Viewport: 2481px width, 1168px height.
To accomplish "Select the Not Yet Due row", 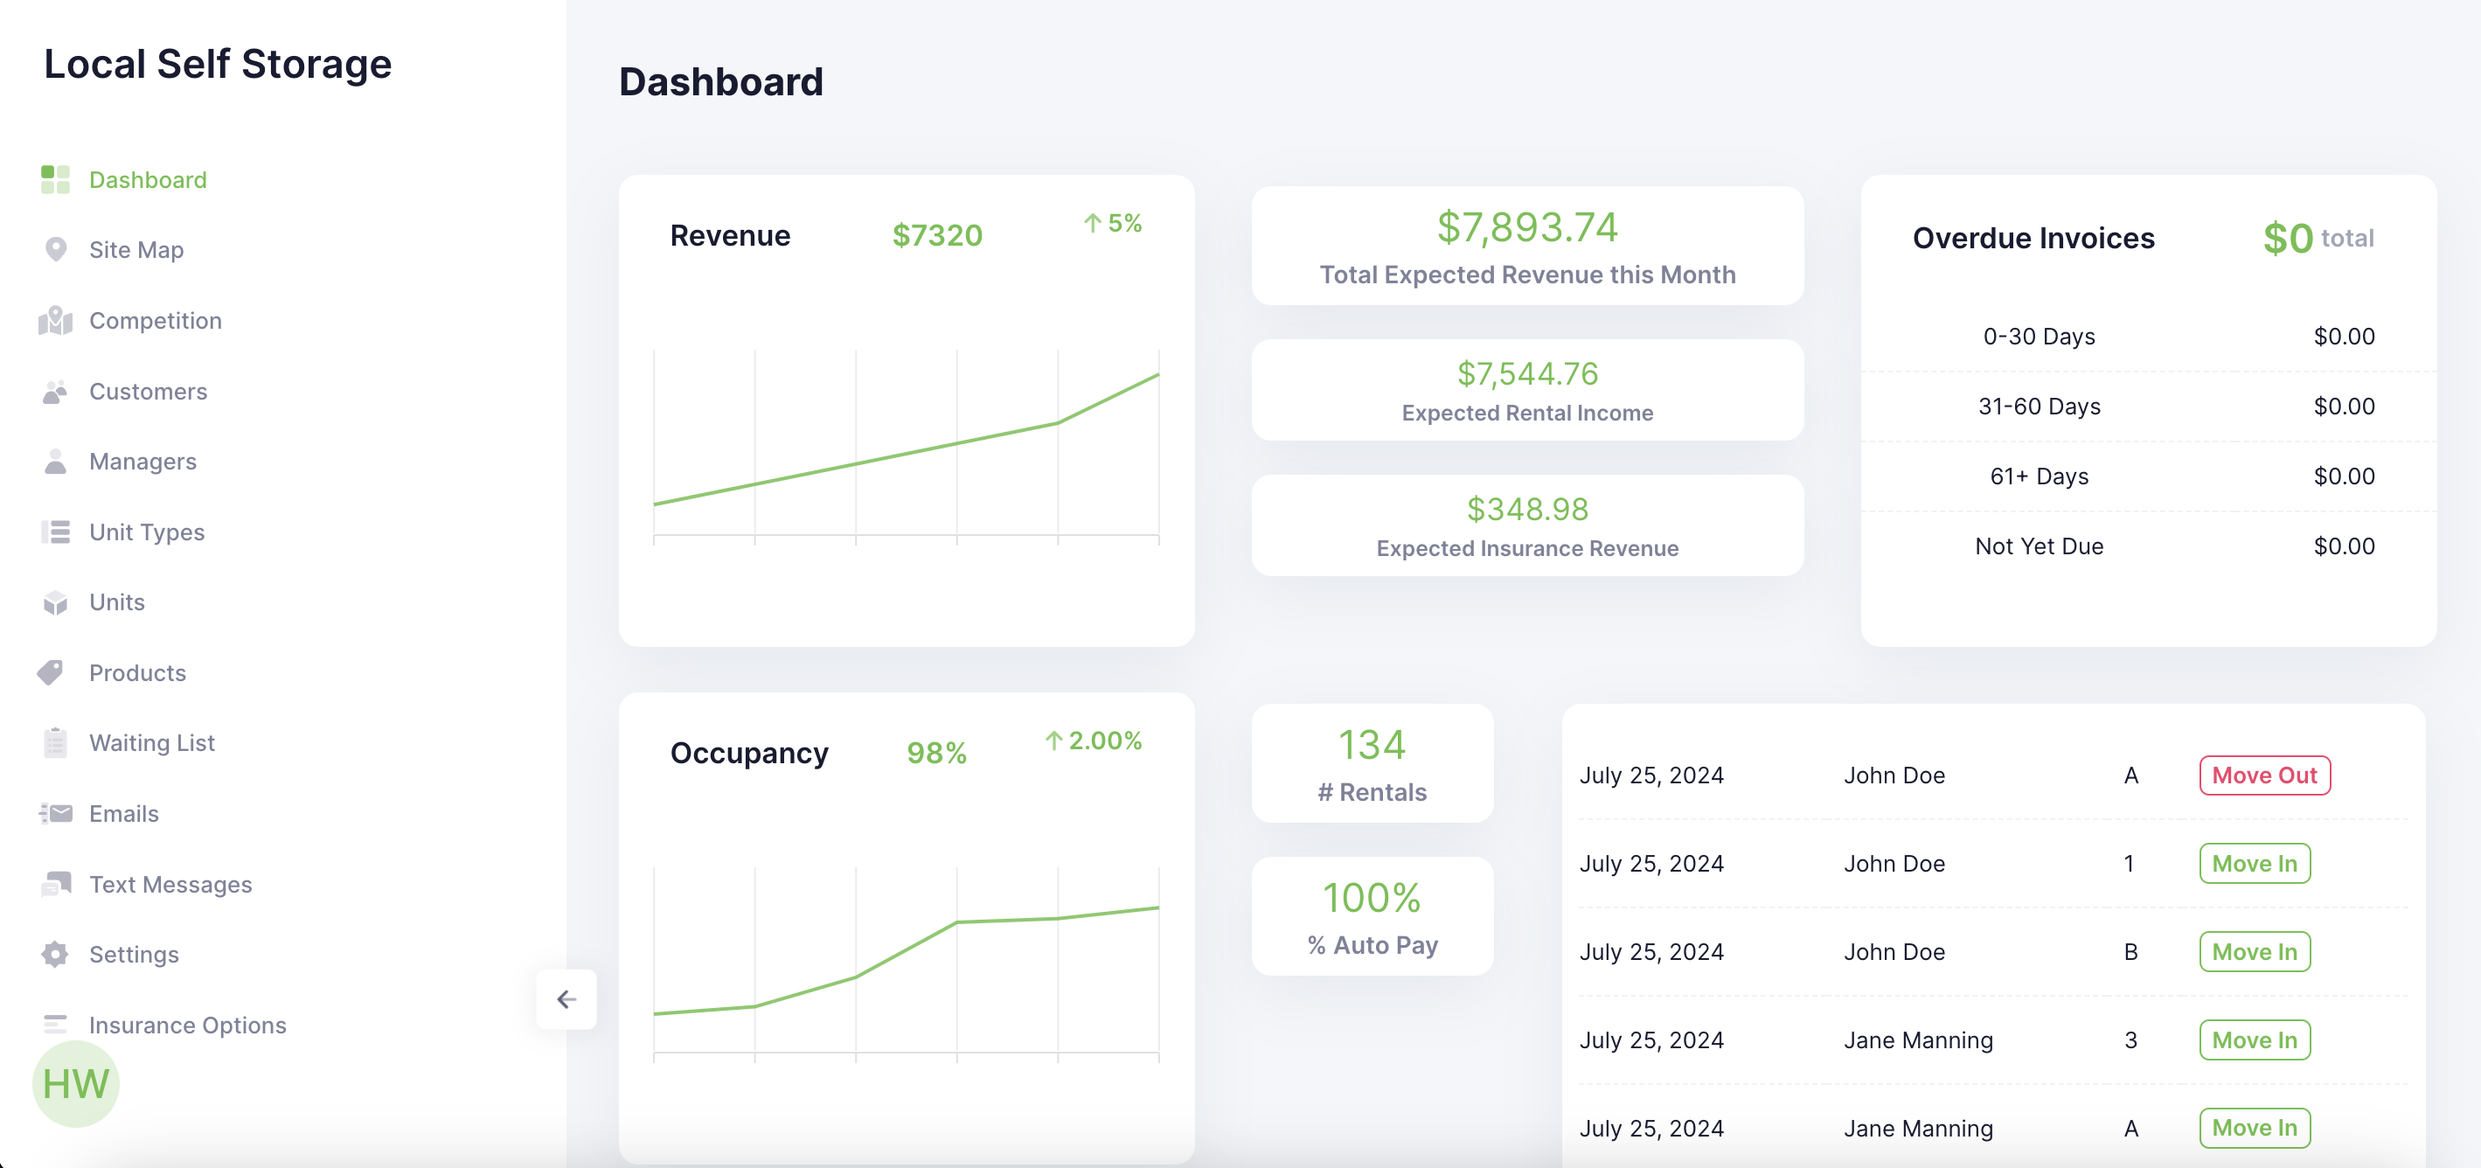I will pyautogui.click(x=2149, y=546).
